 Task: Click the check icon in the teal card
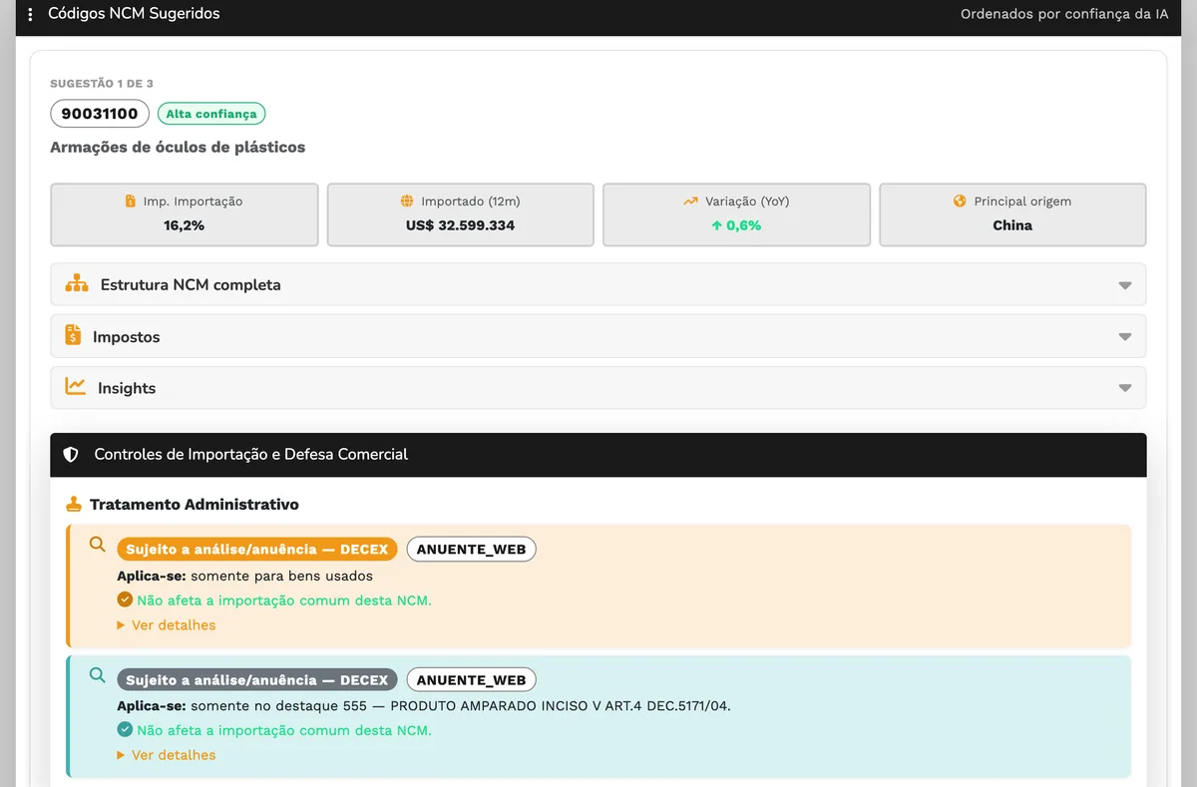[125, 729]
